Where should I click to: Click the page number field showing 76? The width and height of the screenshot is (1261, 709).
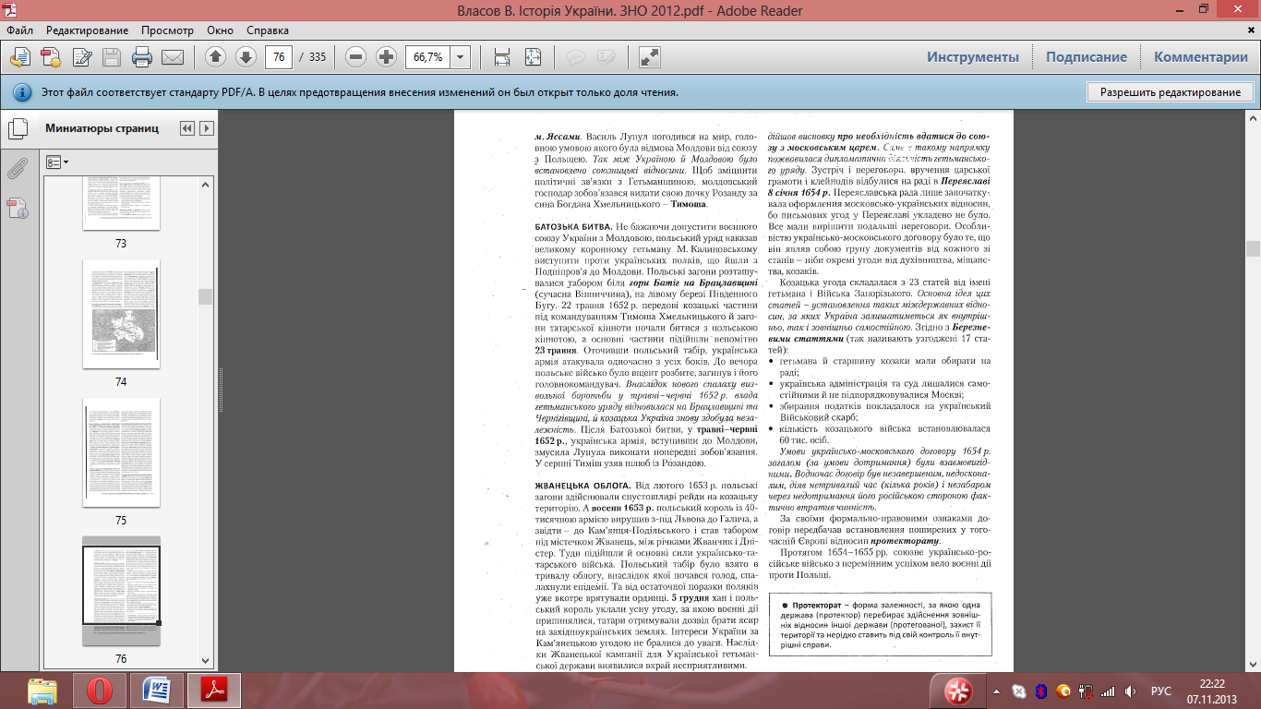[278, 56]
